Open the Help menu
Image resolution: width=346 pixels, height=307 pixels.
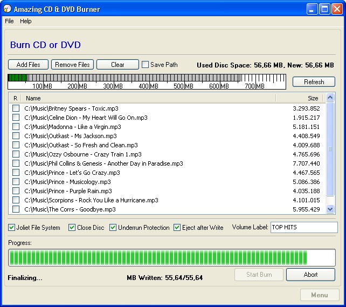click(26, 21)
